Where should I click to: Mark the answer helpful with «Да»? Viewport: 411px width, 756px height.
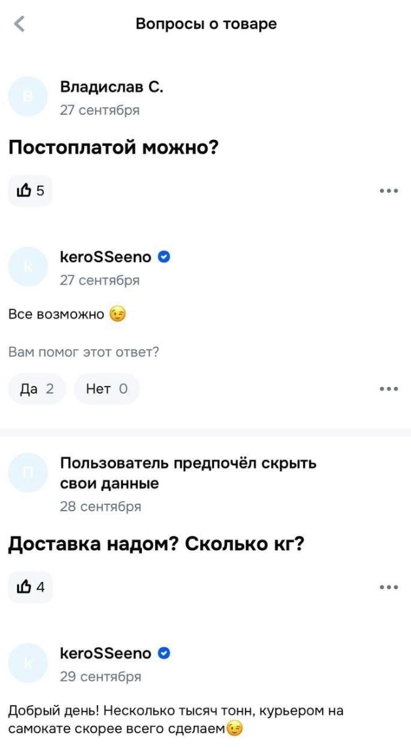37,388
